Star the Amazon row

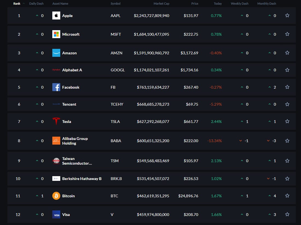[x=287, y=53]
